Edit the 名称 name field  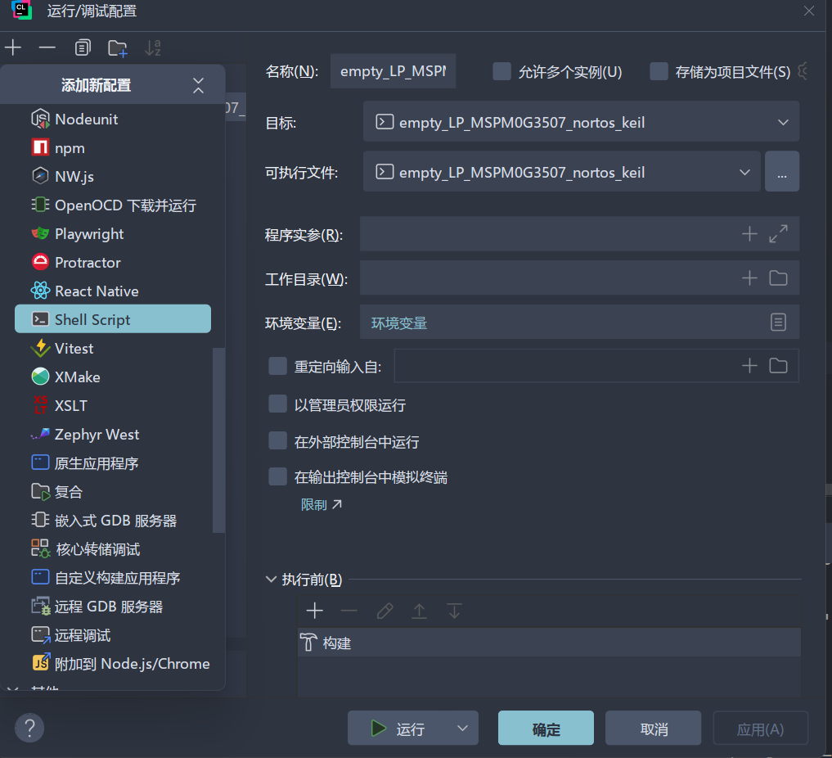(x=393, y=71)
